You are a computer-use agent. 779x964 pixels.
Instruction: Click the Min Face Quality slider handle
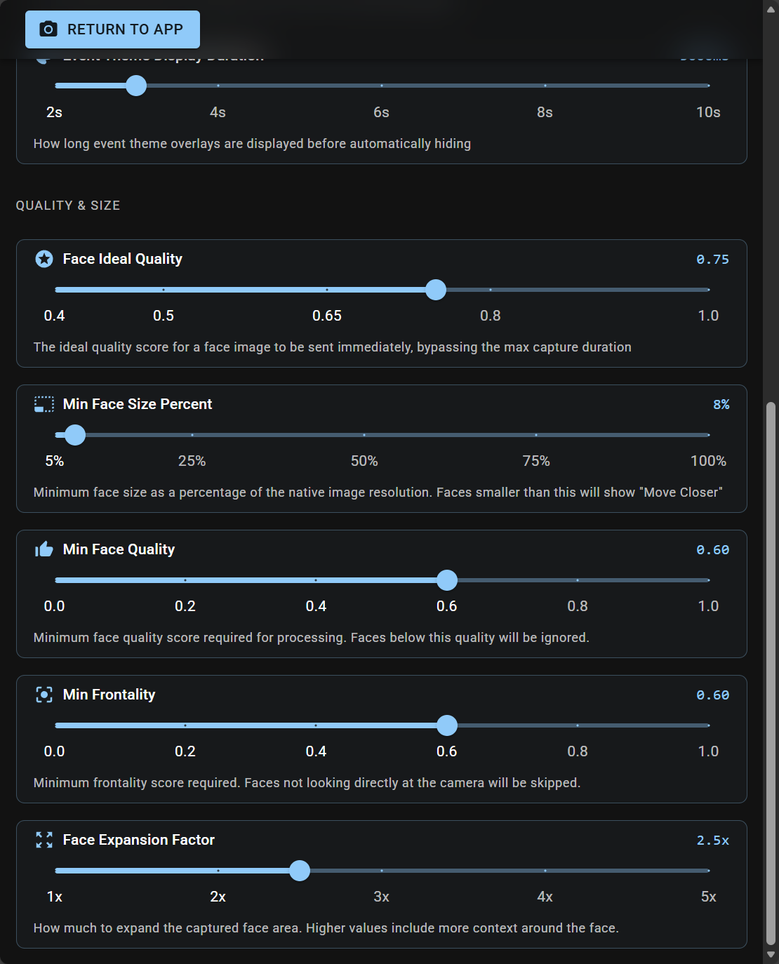pyautogui.click(x=447, y=580)
